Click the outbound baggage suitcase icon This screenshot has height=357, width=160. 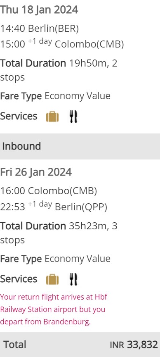pos(52,117)
